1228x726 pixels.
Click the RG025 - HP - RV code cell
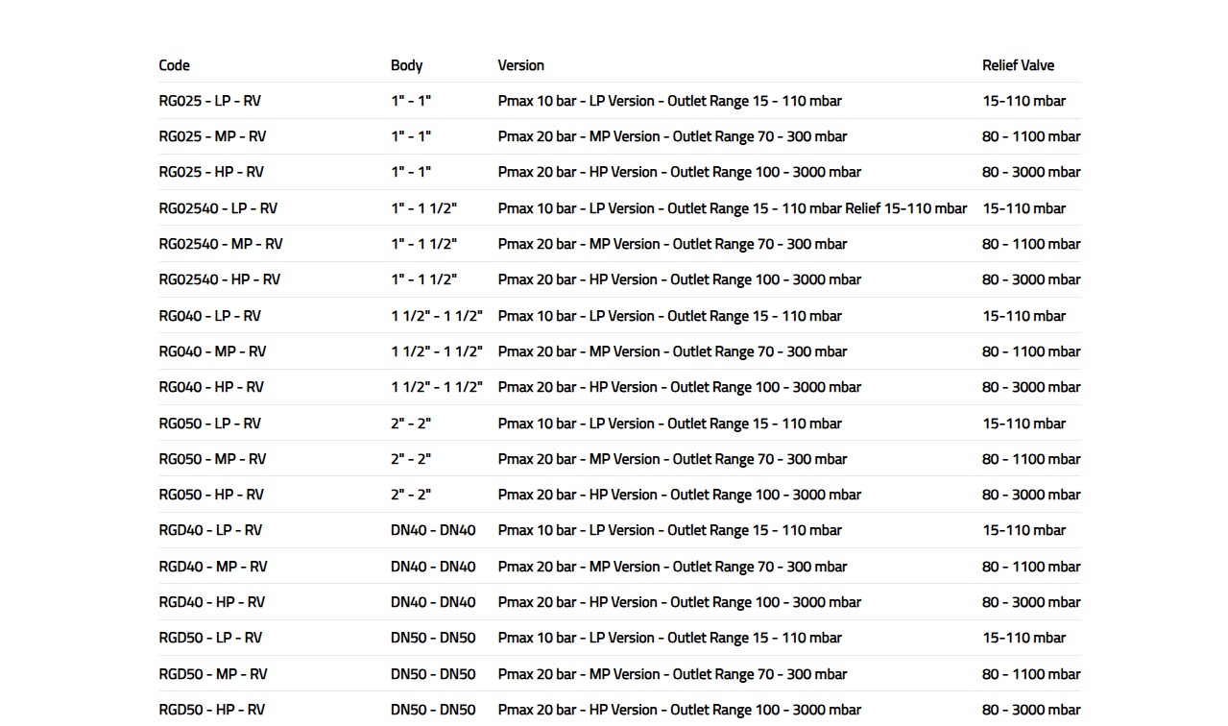click(x=211, y=172)
